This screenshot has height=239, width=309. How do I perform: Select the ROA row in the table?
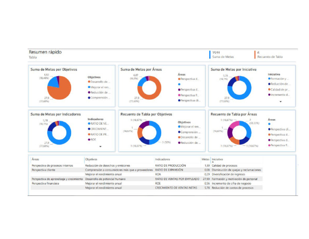(146, 174)
